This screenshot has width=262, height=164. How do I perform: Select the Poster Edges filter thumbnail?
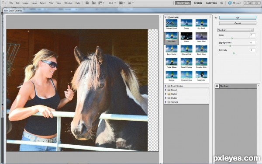(x=172, y=62)
